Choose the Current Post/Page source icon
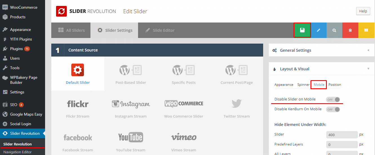Image resolution: width=375 pixels, height=155 pixels. (236, 70)
